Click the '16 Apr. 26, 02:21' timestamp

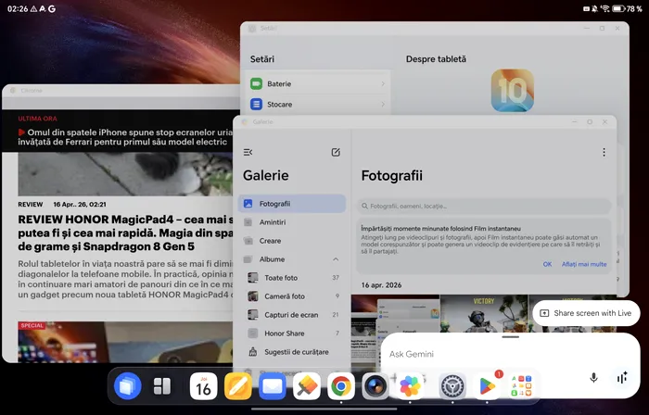[x=80, y=205]
